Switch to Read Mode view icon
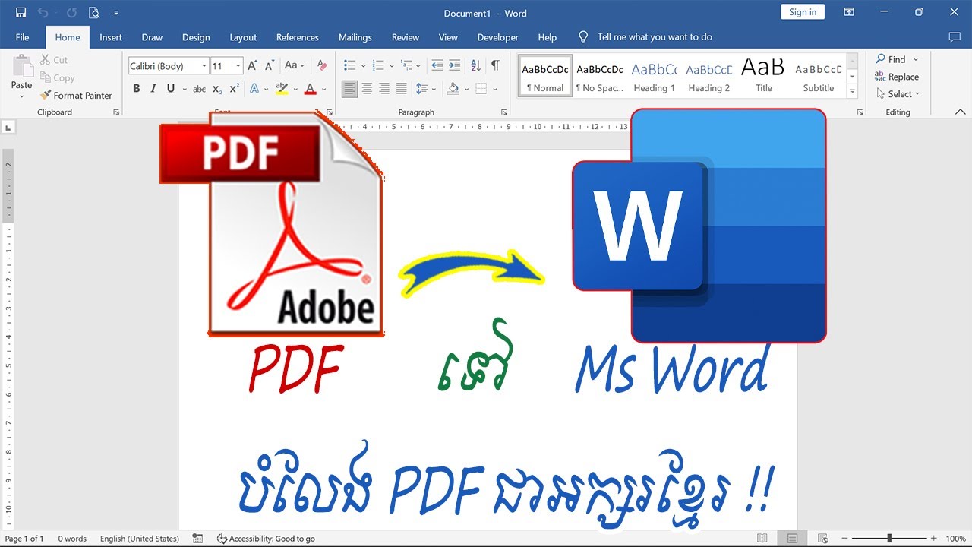 point(762,539)
